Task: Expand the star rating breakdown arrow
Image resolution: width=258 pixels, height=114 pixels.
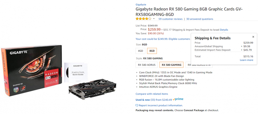Action: click(154, 19)
